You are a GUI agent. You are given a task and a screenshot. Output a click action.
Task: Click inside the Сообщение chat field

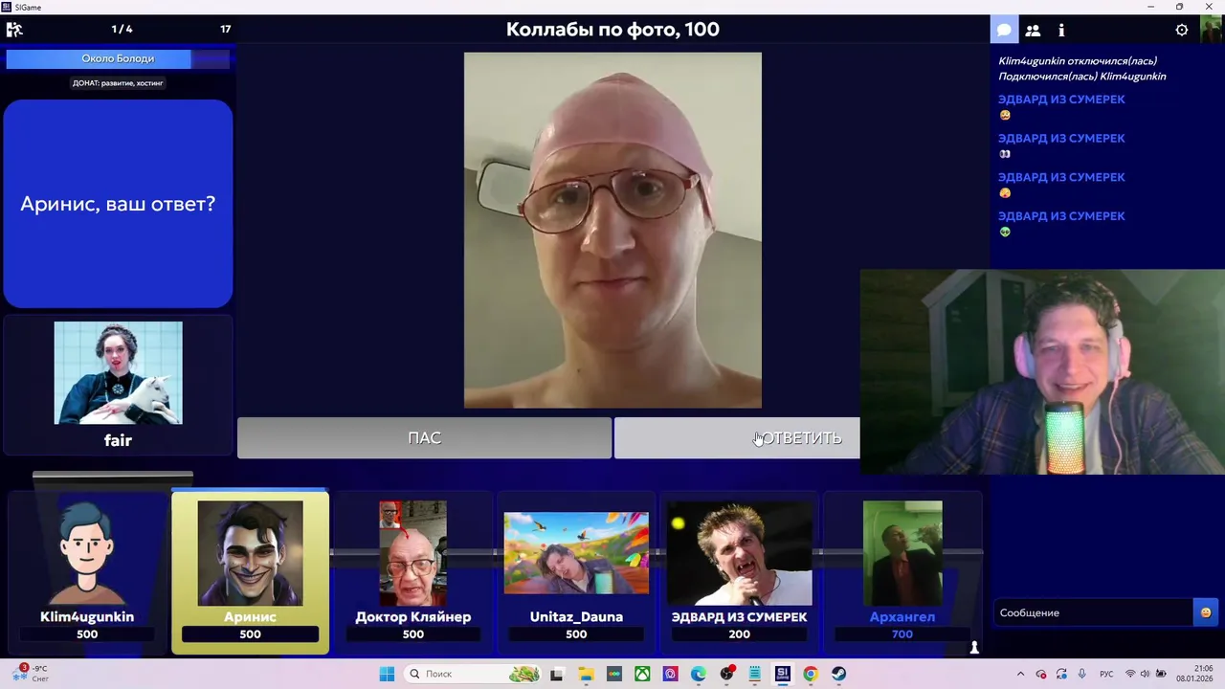click(1093, 612)
